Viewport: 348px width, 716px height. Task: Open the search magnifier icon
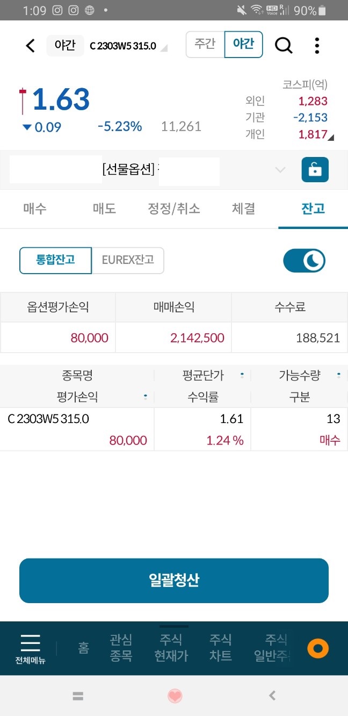coord(284,46)
